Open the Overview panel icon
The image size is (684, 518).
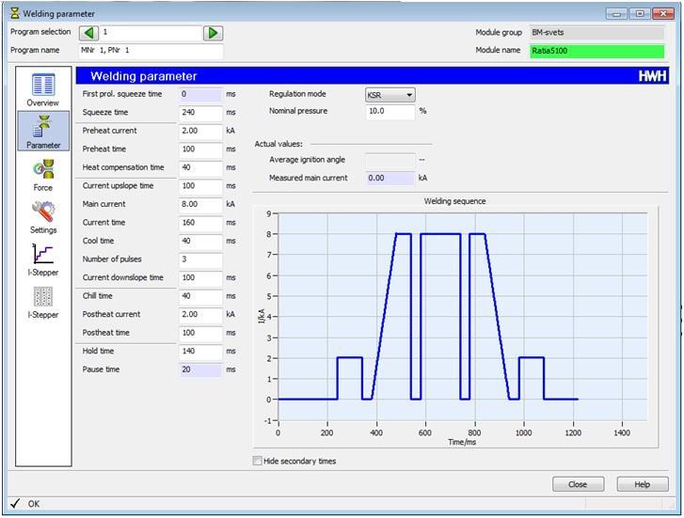click(x=43, y=90)
